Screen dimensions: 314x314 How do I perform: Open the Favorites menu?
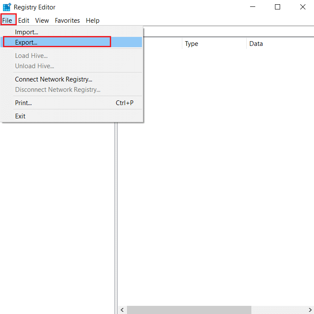coord(67,21)
